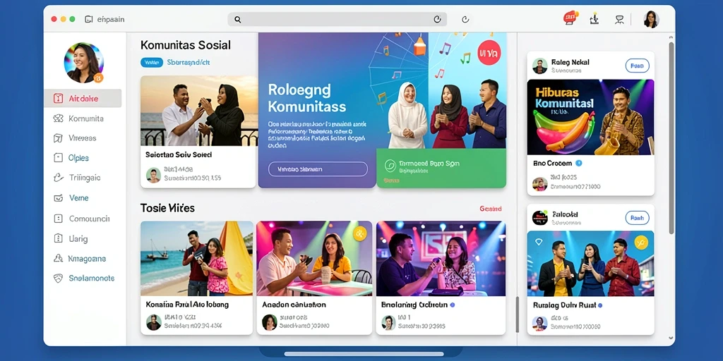Open the sunset couple photo thumbnail
The width and height of the screenshot is (723, 361).
coord(199,111)
